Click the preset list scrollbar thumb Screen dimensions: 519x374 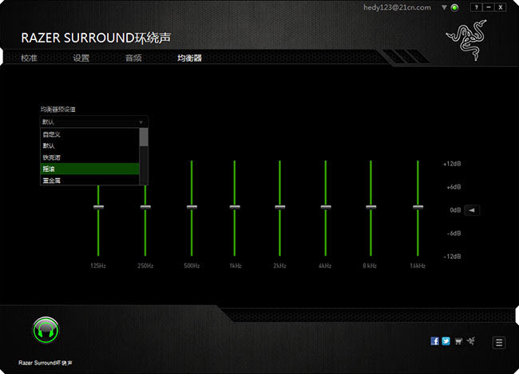tap(143, 137)
